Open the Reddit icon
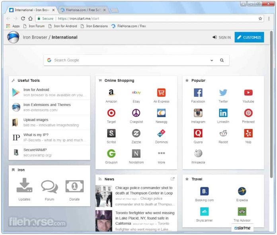Viewport: 277px width, 235px height. pos(223,133)
